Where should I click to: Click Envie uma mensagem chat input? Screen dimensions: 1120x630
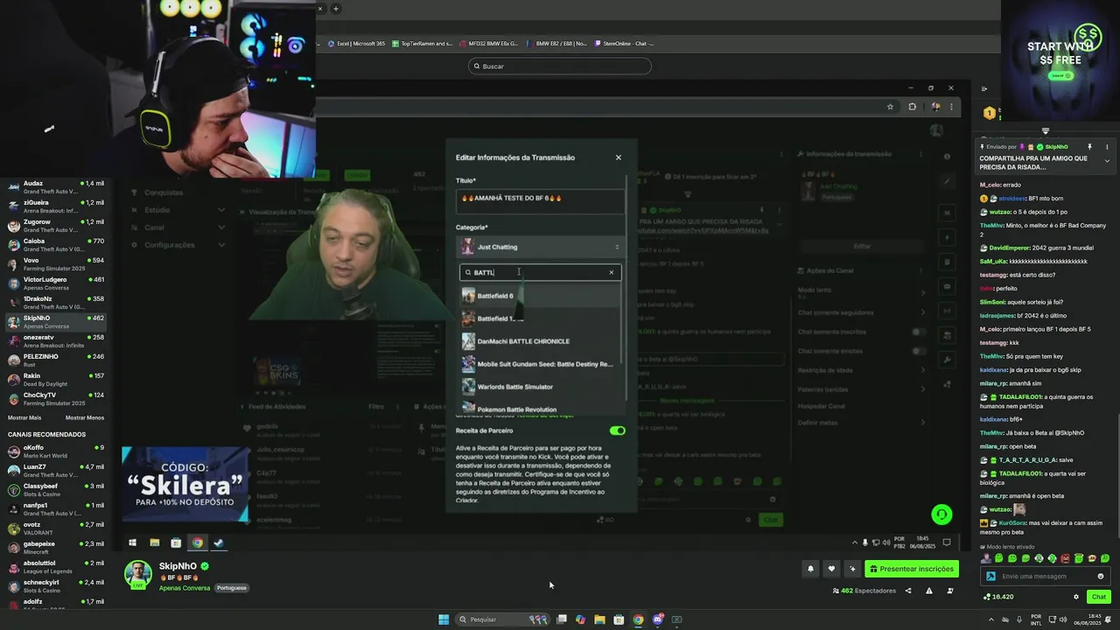coord(1046,577)
